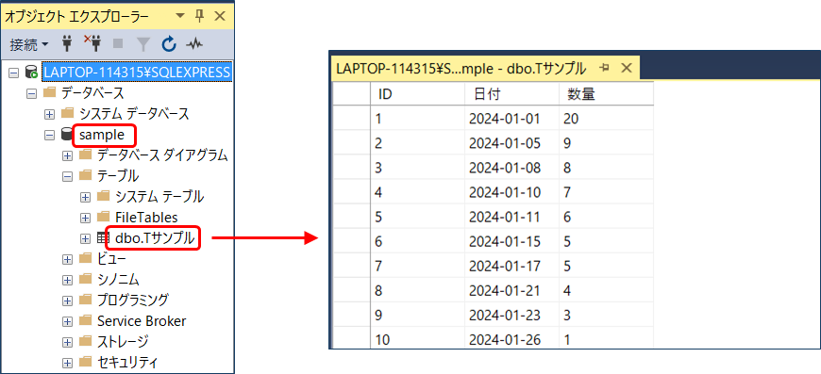Screen dimensions: 821x374
Task: Open the 接続 dropdown in Object Explorer
Action: point(28,44)
